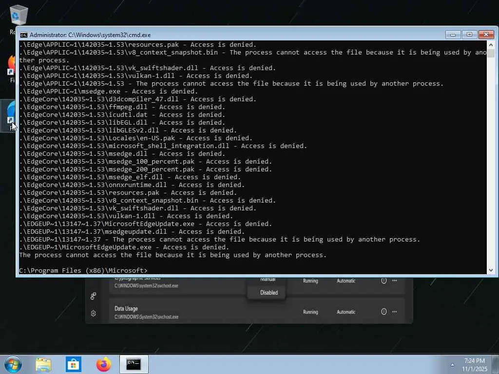
Task: Open the taskbar clock showing 7:24 PM
Action: click(475, 365)
